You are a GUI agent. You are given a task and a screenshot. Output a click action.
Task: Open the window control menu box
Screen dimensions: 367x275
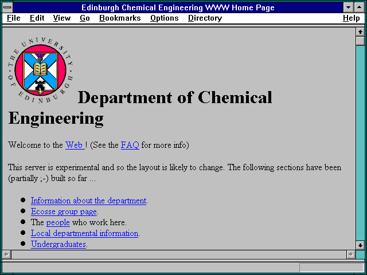tap(7, 7)
